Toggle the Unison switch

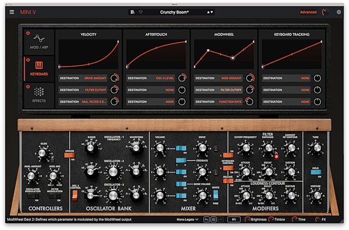click(70, 155)
